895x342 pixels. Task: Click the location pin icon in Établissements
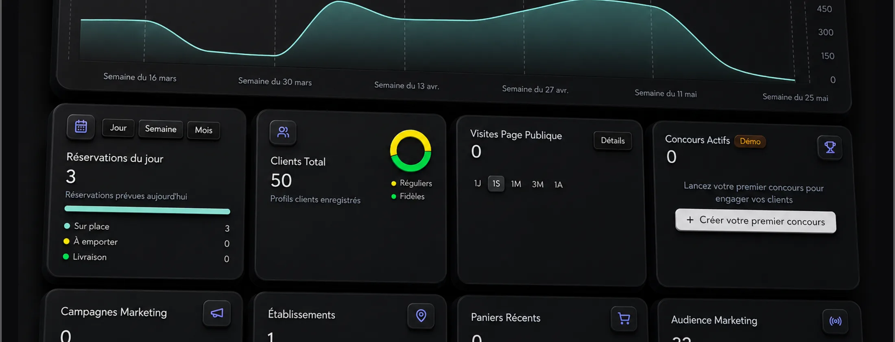(x=421, y=316)
